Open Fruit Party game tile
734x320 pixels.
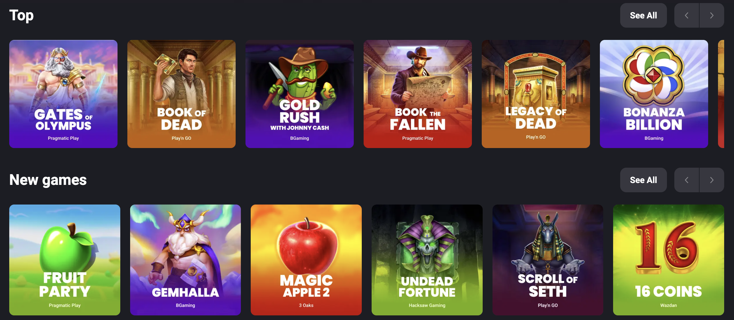click(65, 260)
